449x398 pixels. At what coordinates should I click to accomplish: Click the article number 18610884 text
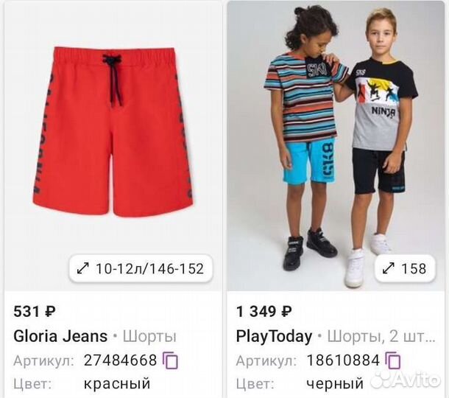[x=343, y=360]
